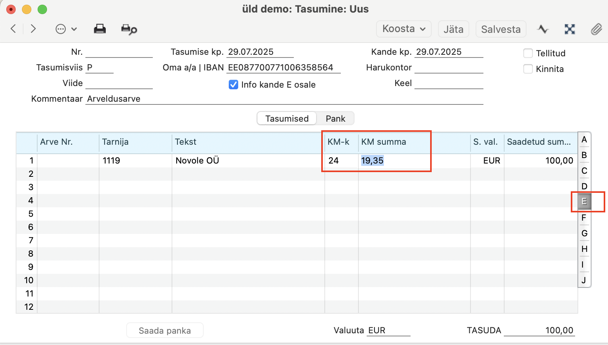Click the Kommentaar field with Arveldusarve
The image size is (608, 345).
coord(284,99)
